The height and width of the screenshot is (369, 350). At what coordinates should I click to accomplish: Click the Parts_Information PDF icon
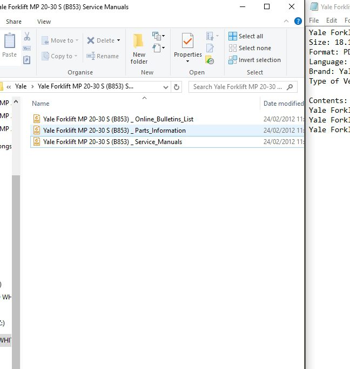coord(37,130)
